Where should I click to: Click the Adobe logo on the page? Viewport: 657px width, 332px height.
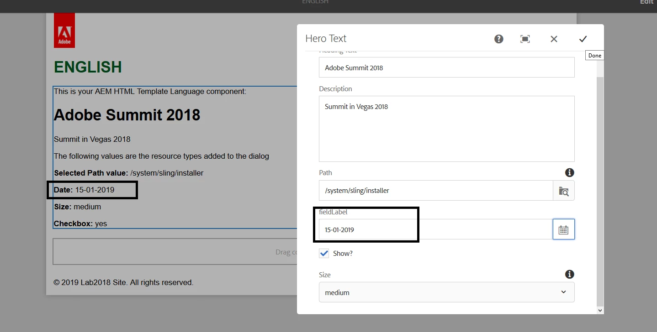[x=64, y=31]
